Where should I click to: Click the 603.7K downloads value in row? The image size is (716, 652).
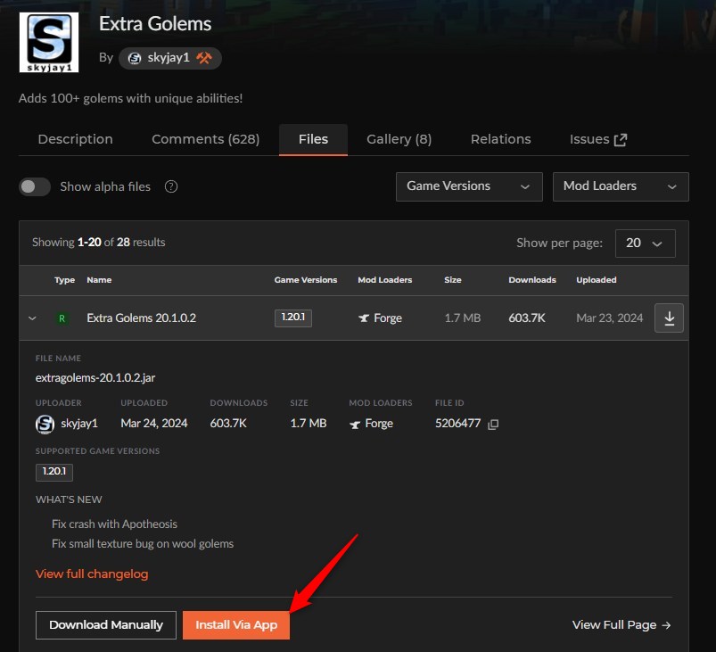point(527,318)
